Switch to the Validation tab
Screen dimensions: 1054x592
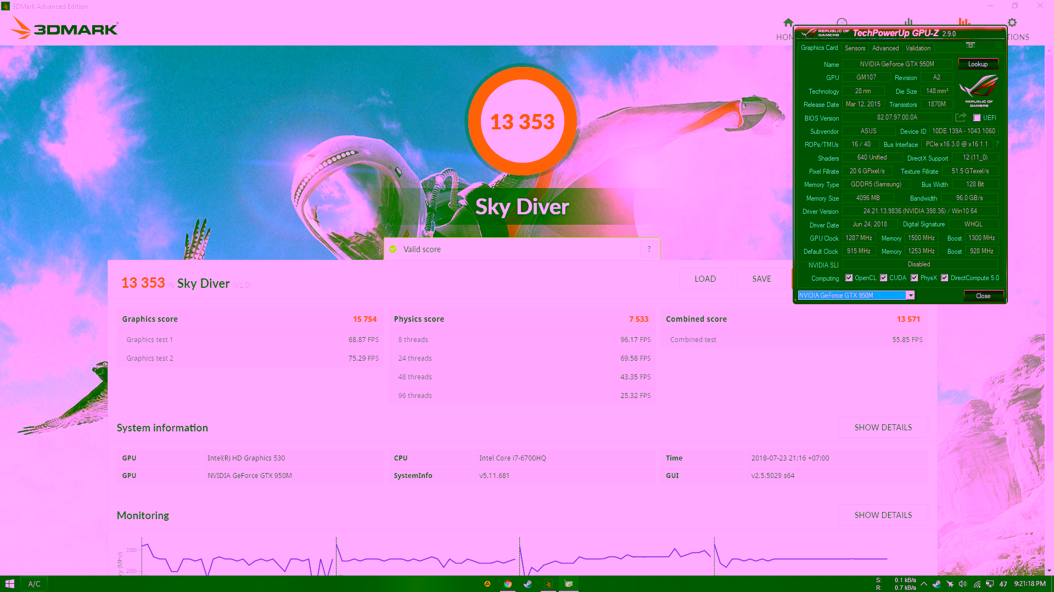click(918, 48)
